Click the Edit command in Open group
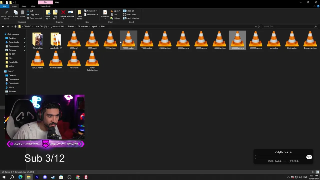Image resolution: width=320 pixels, height=180 pixels. (114, 14)
